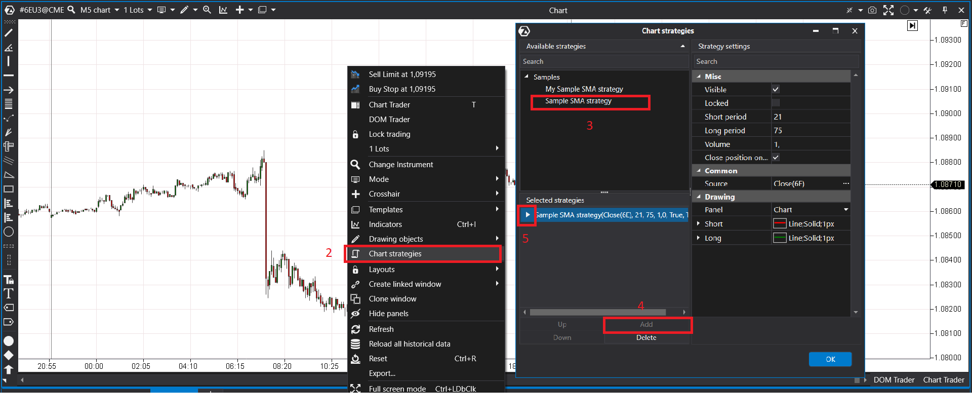The width and height of the screenshot is (972, 419).
Task: Toggle full screen using the arrows icon
Action: (888, 10)
